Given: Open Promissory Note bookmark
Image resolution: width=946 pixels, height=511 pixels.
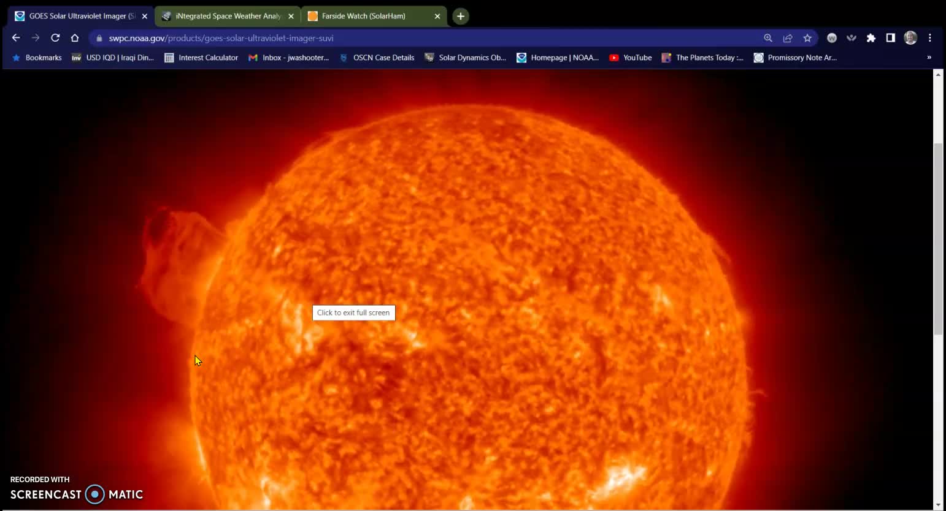Looking at the screenshot, I should [x=795, y=58].
